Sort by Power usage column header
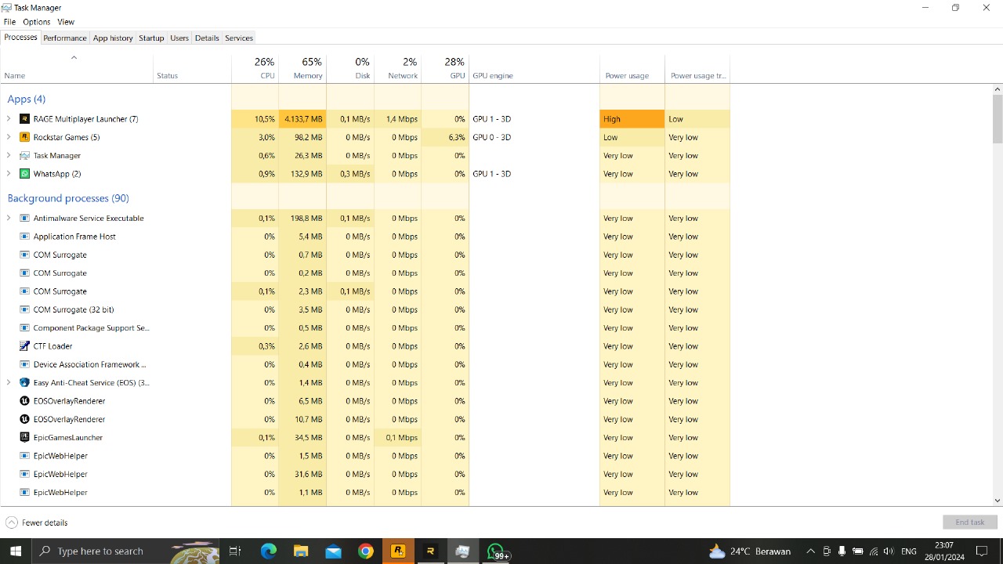 [x=632, y=68]
